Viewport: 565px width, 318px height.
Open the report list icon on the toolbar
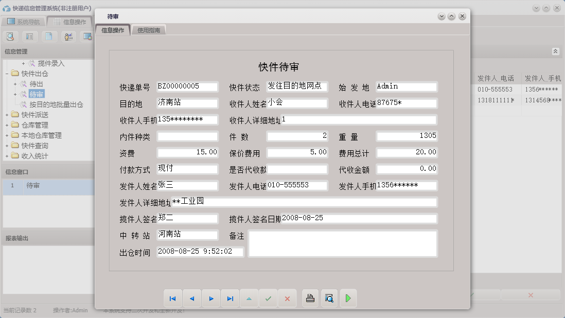coord(29,37)
